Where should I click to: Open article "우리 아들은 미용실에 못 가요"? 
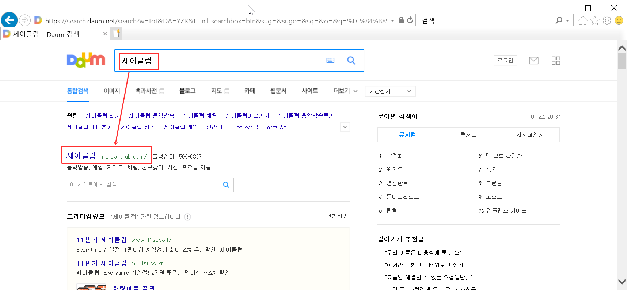(423, 252)
